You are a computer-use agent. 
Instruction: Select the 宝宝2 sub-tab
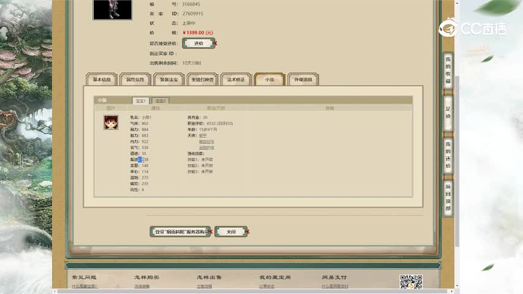pos(160,100)
